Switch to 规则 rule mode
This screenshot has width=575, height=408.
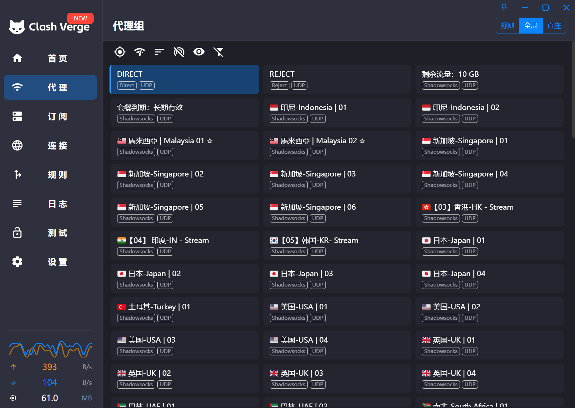pyautogui.click(x=507, y=26)
